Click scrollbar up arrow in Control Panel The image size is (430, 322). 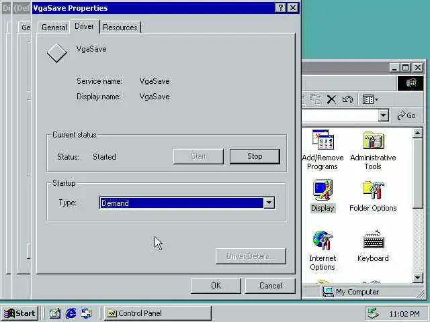(x=417, y=133)
